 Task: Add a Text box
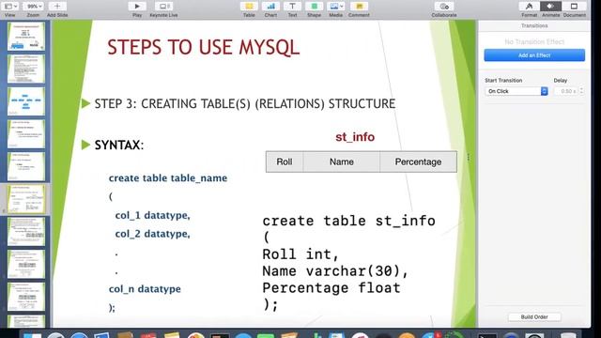[x=292, y=7]
